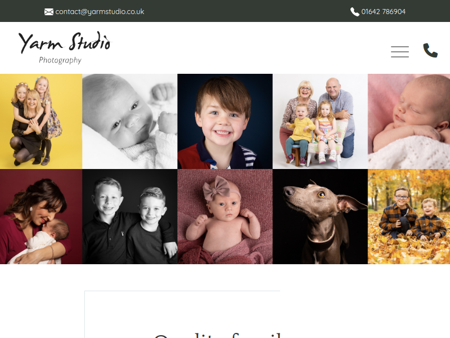Open the Yarm Studio Photography logo
450x338 pixels.
pyautogui.click(x=64, y=47)
